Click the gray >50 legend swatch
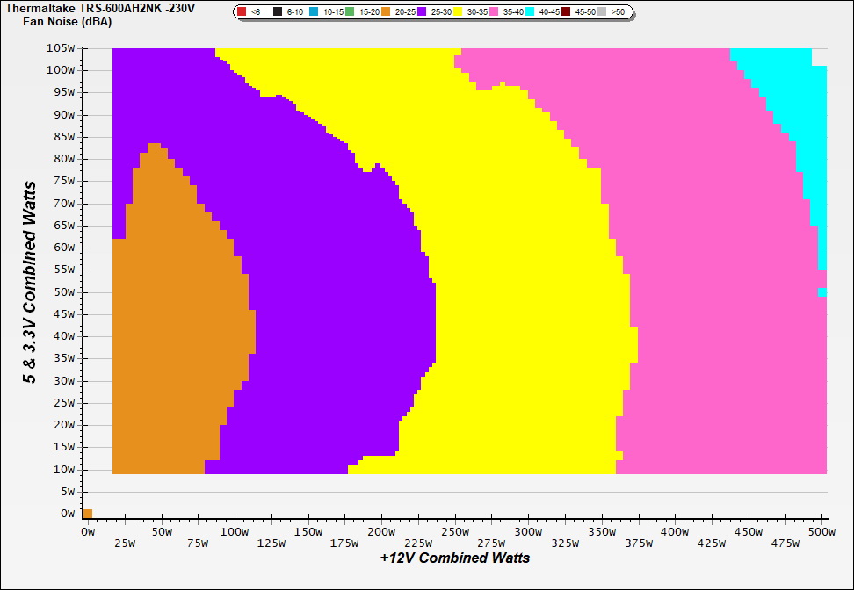Screen dimensions: 854x590 pos(603,12)
